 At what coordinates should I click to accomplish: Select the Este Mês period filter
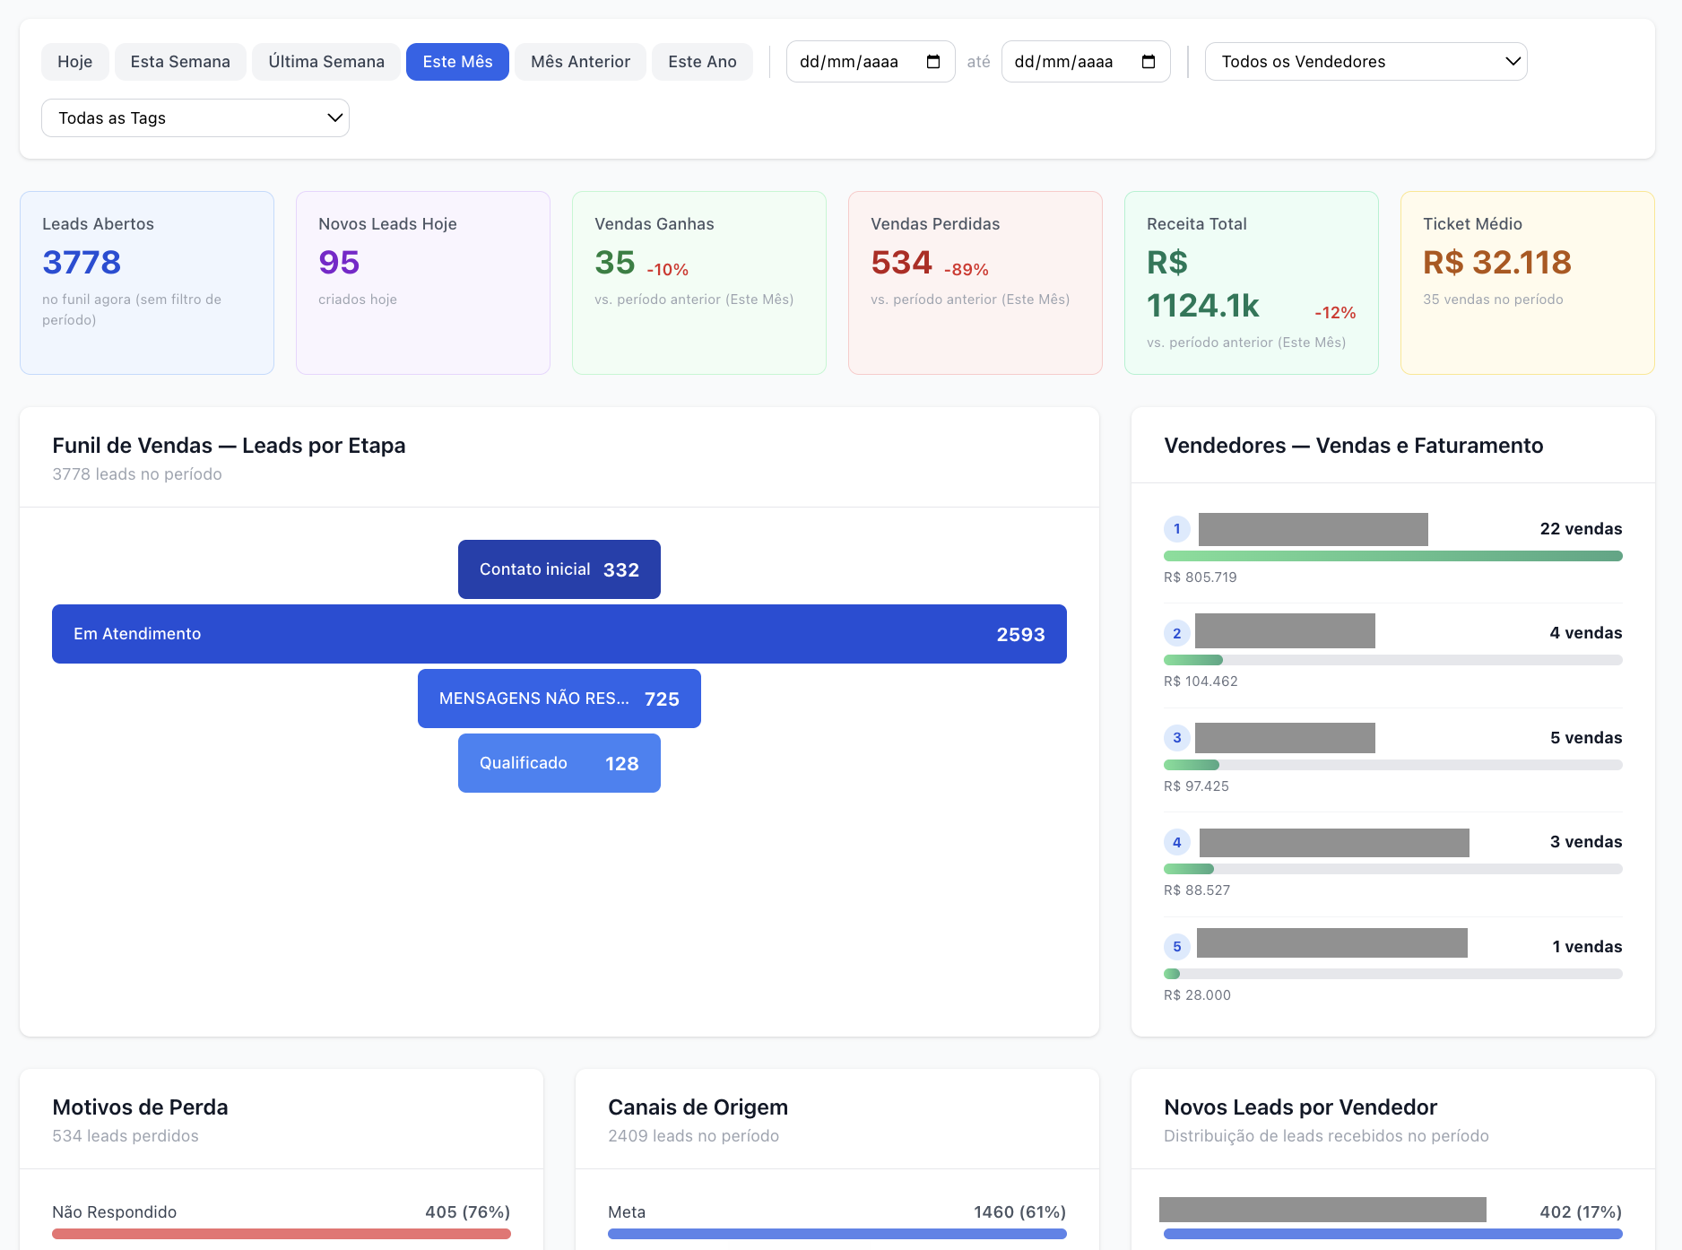pyautogui.click(x=457, y=62)
